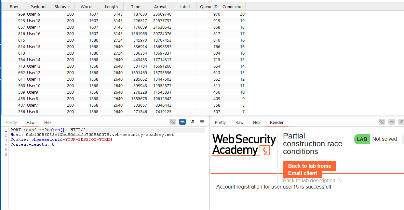Click Status column sort arrow
The image size is (404, 210).
(x=69, y=7)
